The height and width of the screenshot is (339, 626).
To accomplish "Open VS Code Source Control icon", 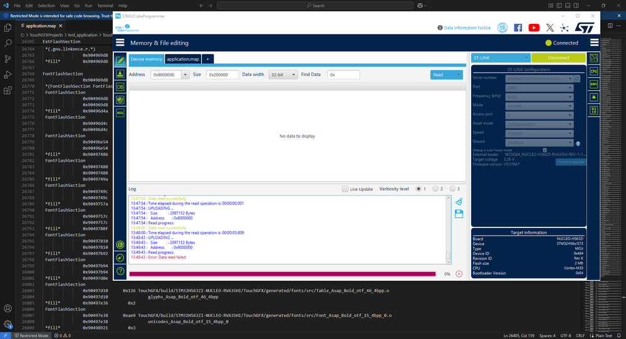I will pos(8,59).
